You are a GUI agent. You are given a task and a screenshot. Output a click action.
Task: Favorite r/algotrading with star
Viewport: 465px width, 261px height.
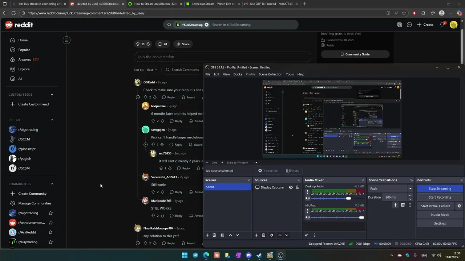point(50,213)
